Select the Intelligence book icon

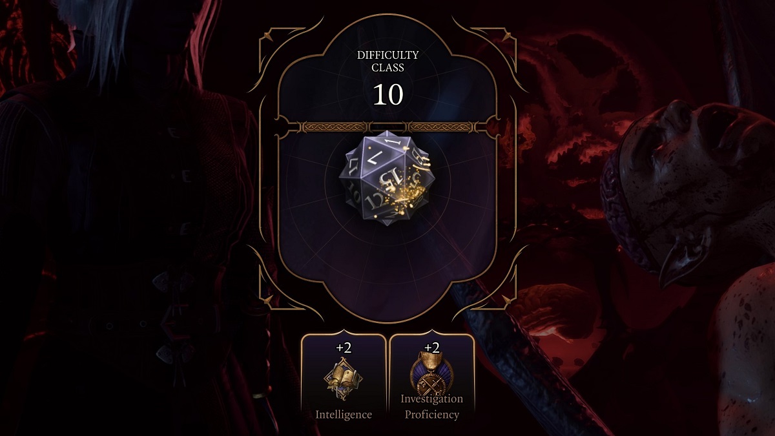(344, 381)
